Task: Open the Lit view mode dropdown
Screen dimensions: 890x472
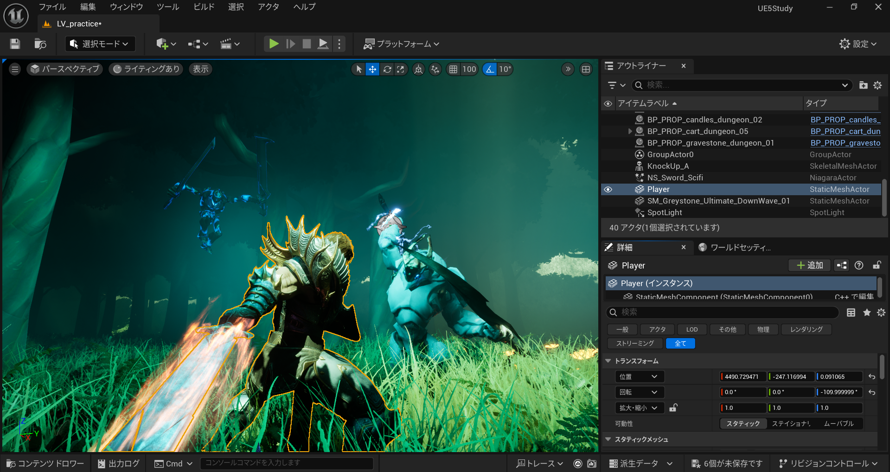Action: 147,69
